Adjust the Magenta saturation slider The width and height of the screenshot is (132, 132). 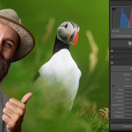pos(128,116)
